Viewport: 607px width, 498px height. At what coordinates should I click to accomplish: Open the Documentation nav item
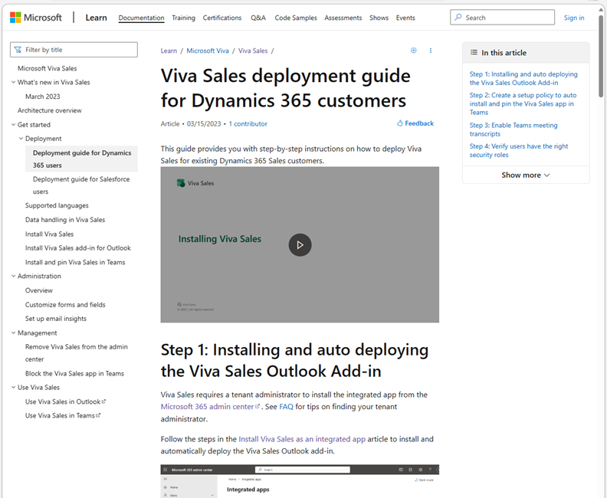pos(141,18)
